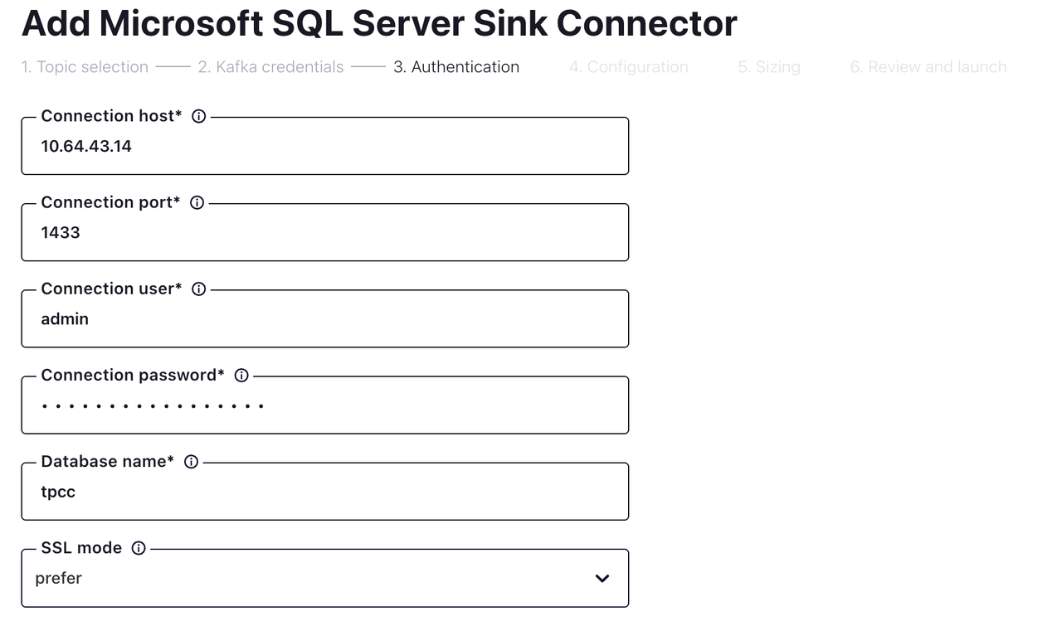Click info icon beside Connection password label
The height and width of the screenshot is (621, 1062).
click(x=241, y=376)
